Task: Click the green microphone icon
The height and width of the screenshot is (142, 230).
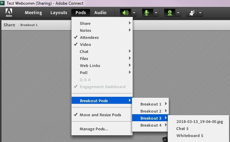Action: point(147,13)
